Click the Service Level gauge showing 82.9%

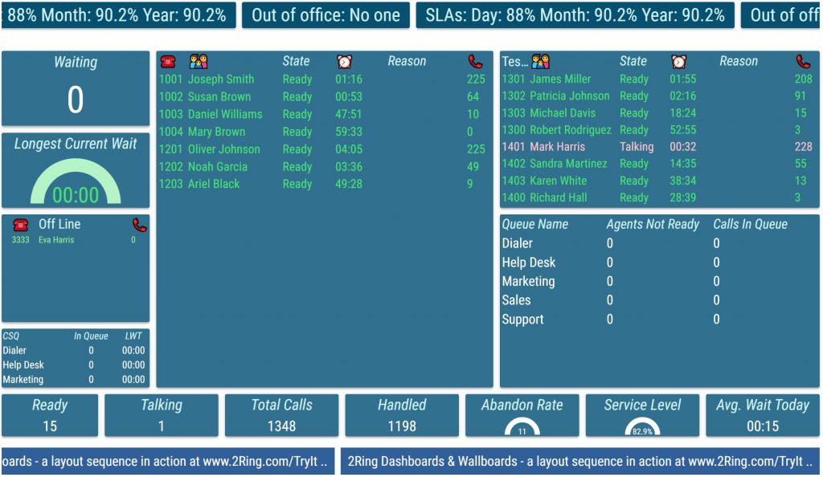(642, 427)
